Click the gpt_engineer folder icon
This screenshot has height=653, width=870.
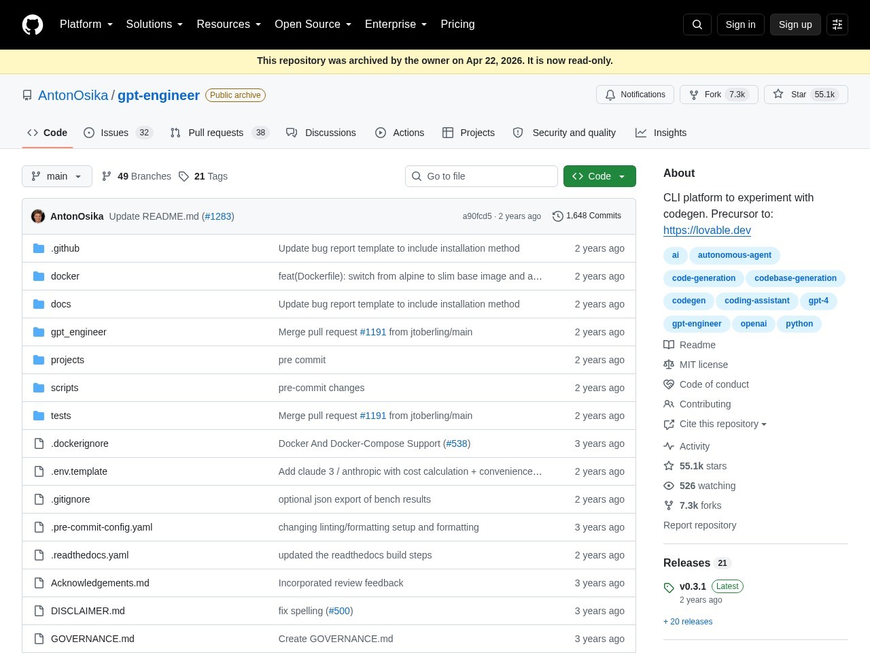[39, 332]
